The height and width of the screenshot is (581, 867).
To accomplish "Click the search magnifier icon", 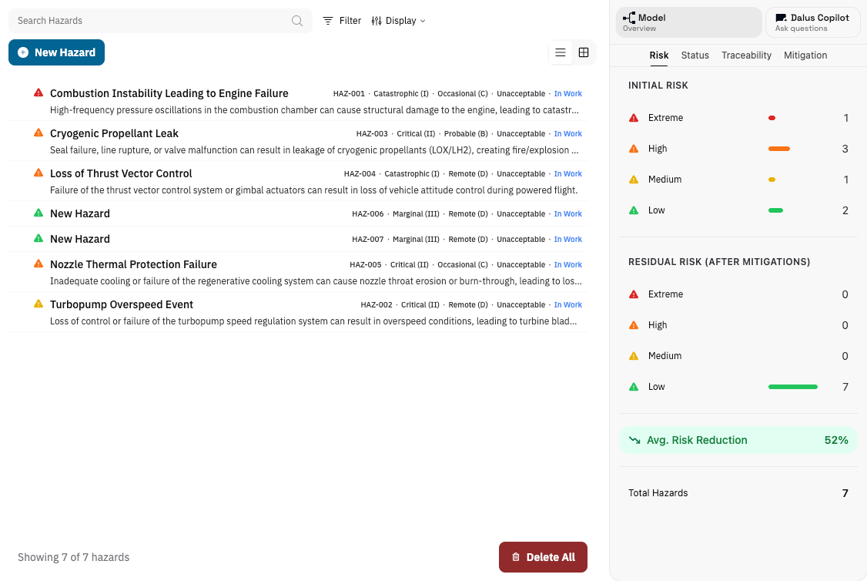I will click(297, 21).
